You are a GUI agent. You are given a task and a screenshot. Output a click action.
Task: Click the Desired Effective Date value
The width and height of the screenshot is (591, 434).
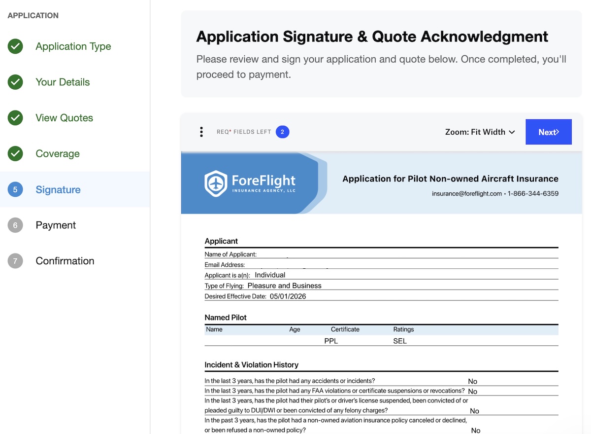point(288,296)
